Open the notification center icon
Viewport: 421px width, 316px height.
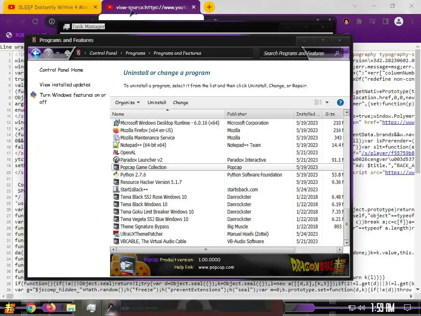coord(407,307)
